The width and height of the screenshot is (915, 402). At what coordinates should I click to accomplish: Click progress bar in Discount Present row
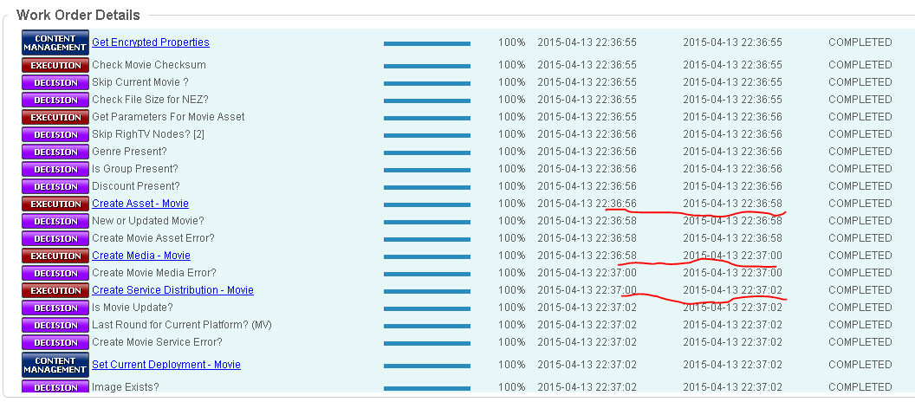tap(427, 186)
